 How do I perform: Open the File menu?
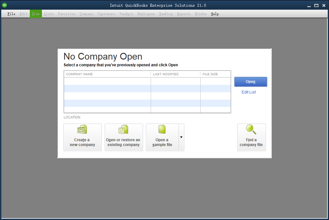(x=11, y=14)
